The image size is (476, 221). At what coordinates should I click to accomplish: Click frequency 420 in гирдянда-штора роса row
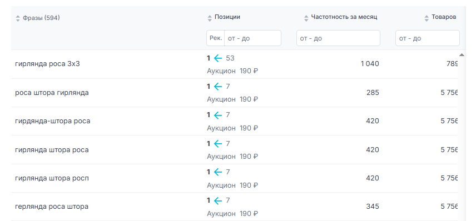[373, 121]
